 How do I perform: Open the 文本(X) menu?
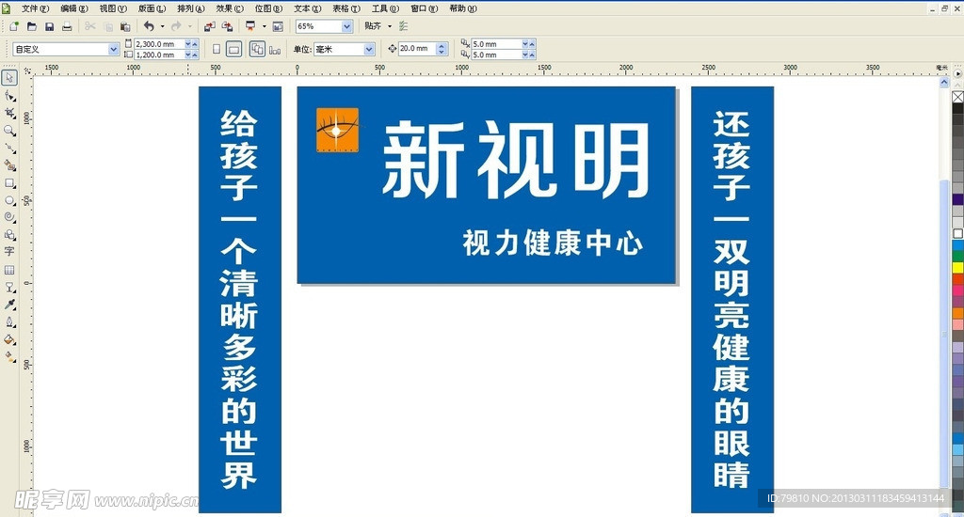pyautogui.click(x=308, y=8)
